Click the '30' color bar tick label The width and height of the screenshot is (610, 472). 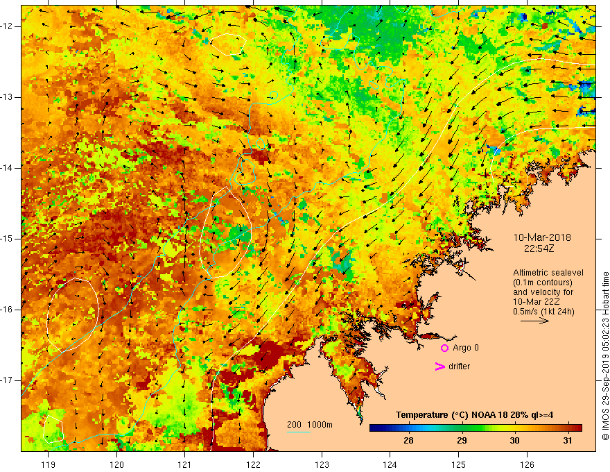click(x=514, y=441)
